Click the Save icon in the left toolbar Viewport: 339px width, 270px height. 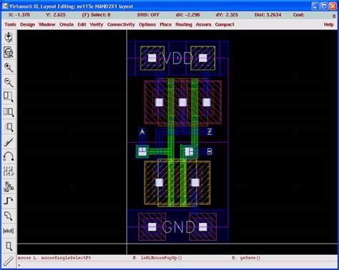[9, 37]
